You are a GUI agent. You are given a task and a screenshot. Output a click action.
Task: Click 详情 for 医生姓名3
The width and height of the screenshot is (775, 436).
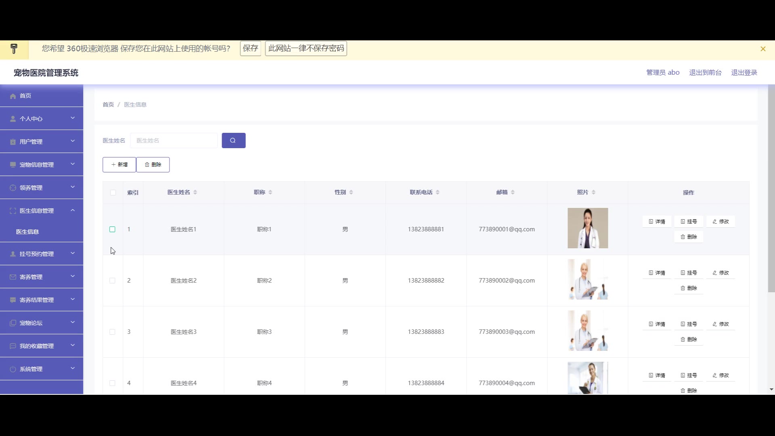point(657,324)
